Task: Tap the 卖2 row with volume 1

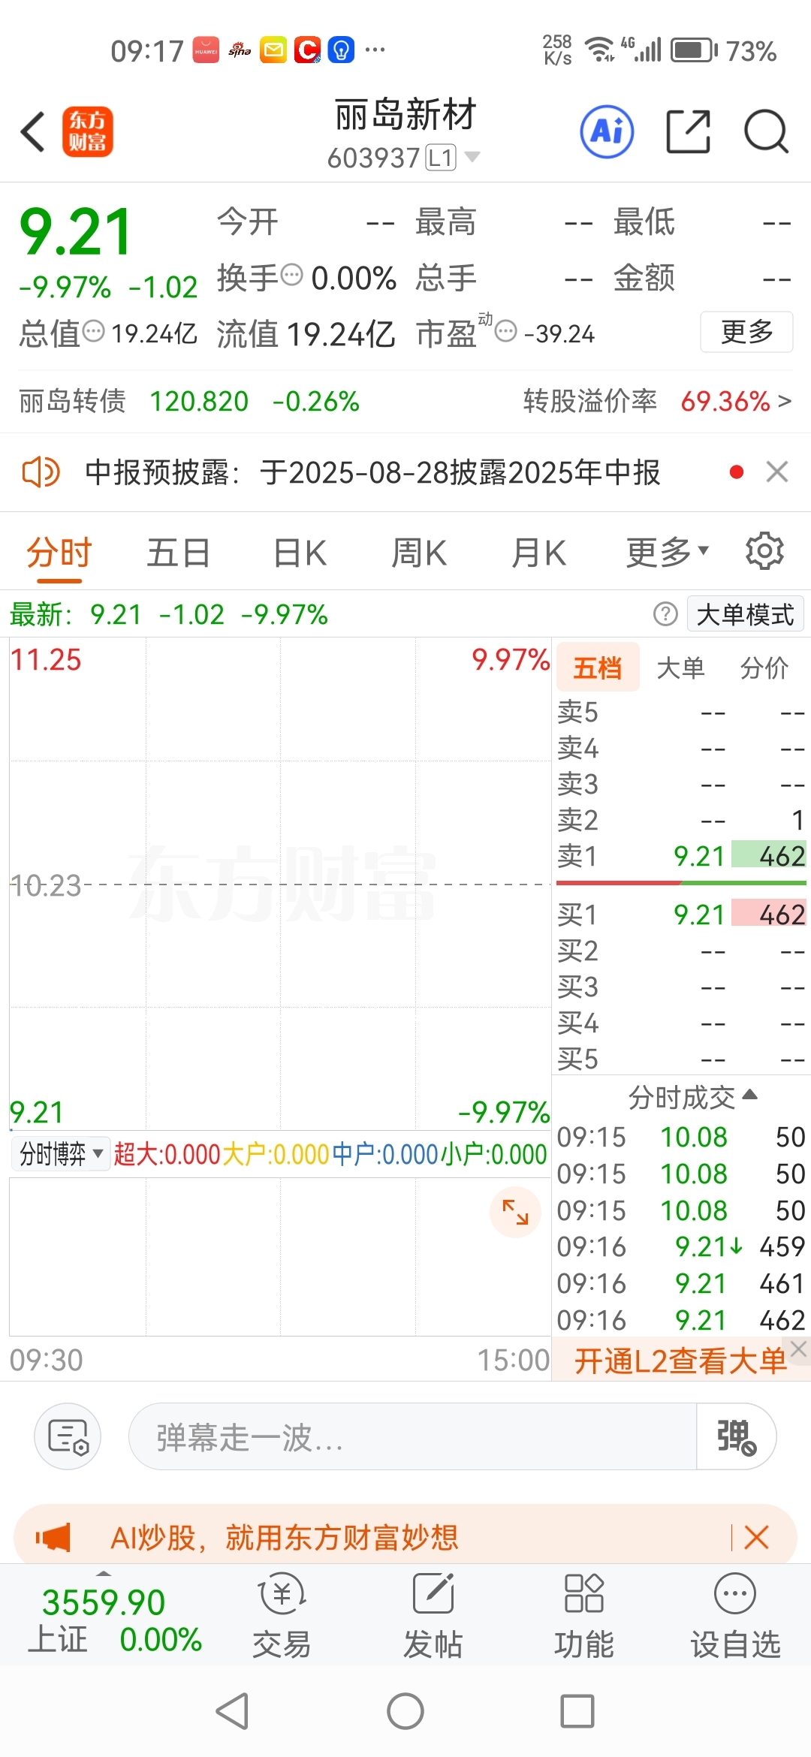Action: pos(681,820)
